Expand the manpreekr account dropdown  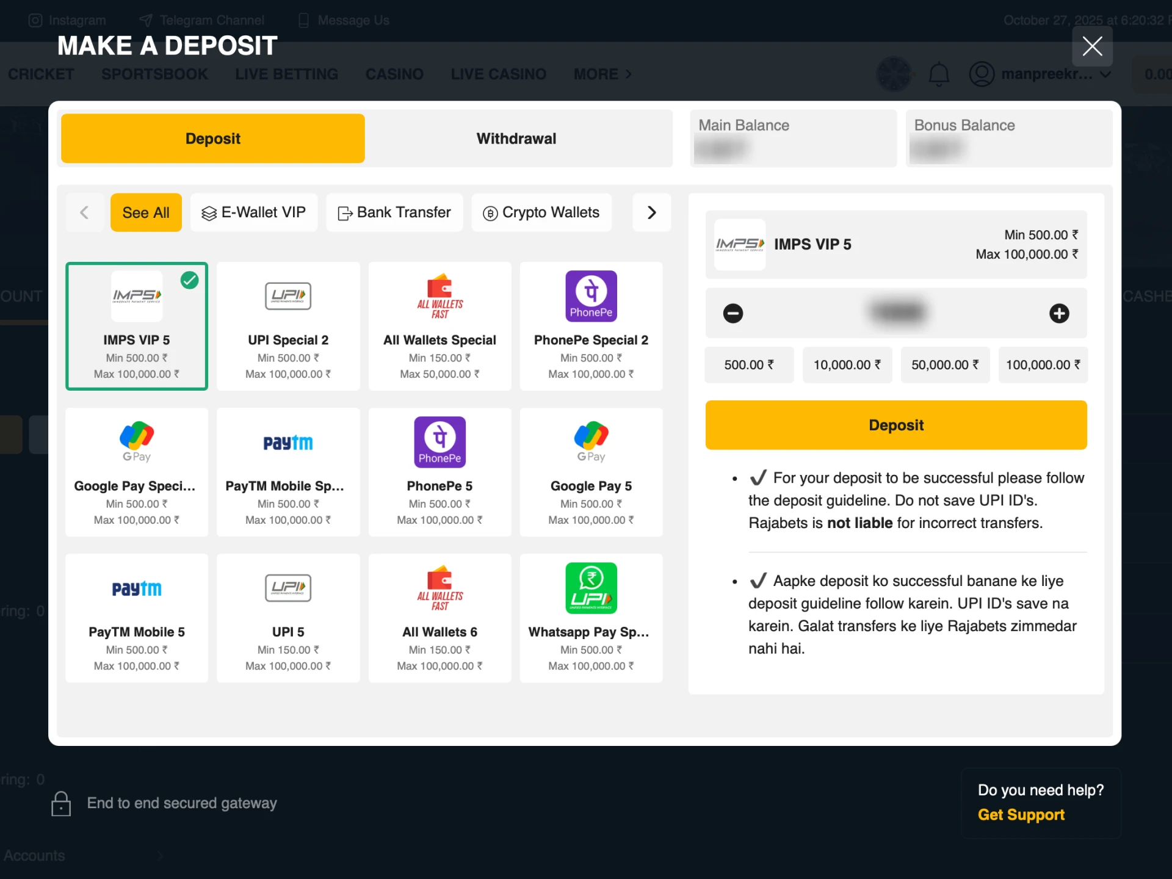click(1041, 74)
